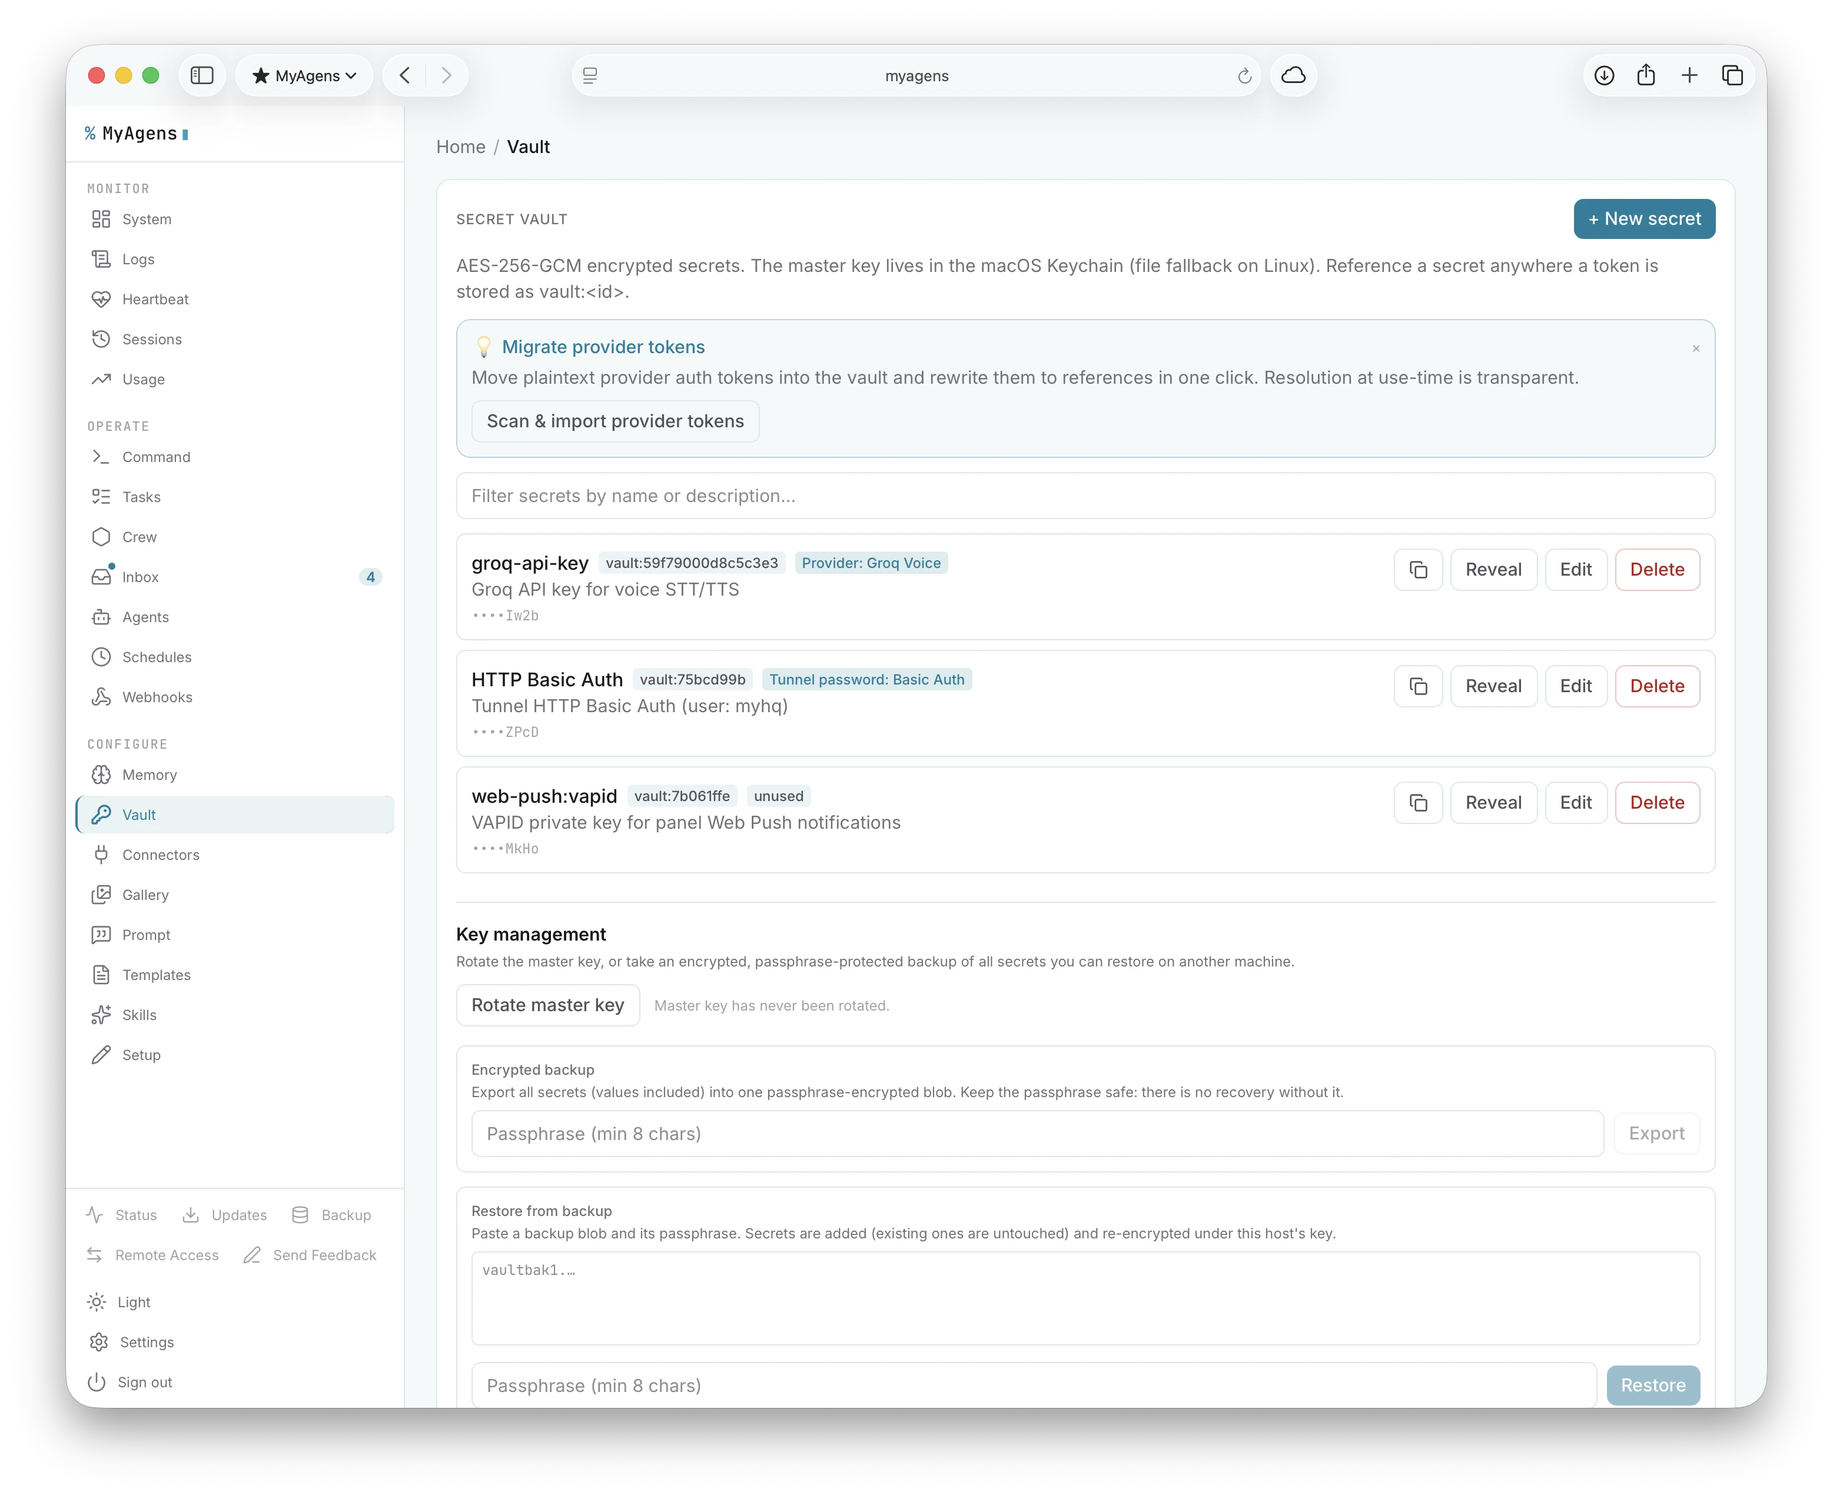This screenshot has height=1495, width=1833.
Task: Open Send Feedback
Action: point(310,1255)
